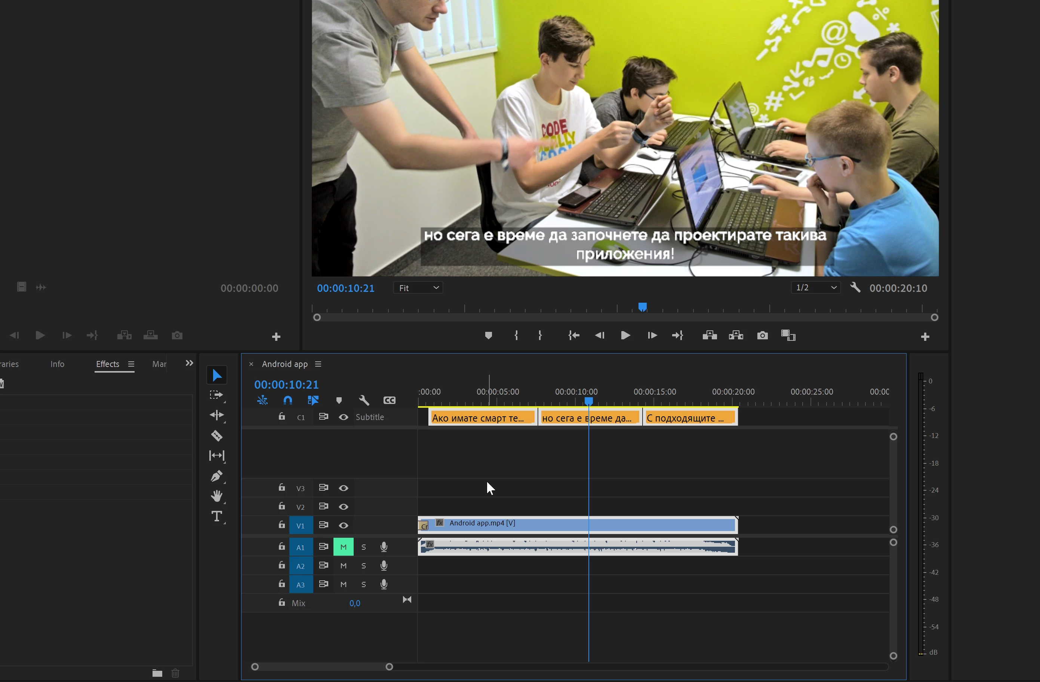Switch to the Info tab
Viewport: 1040px width, 682px height.
tap(57, 364)
